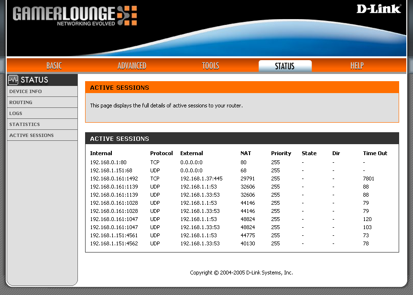
Task: Click Time Out value 103
Action: click(x=367, y=227)
